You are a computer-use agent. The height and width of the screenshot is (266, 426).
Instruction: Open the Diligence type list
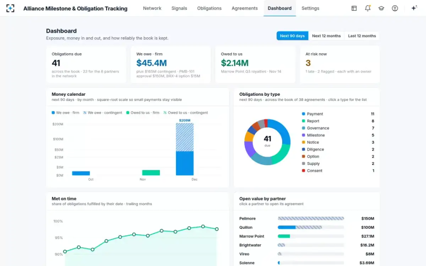coord(338,149)
